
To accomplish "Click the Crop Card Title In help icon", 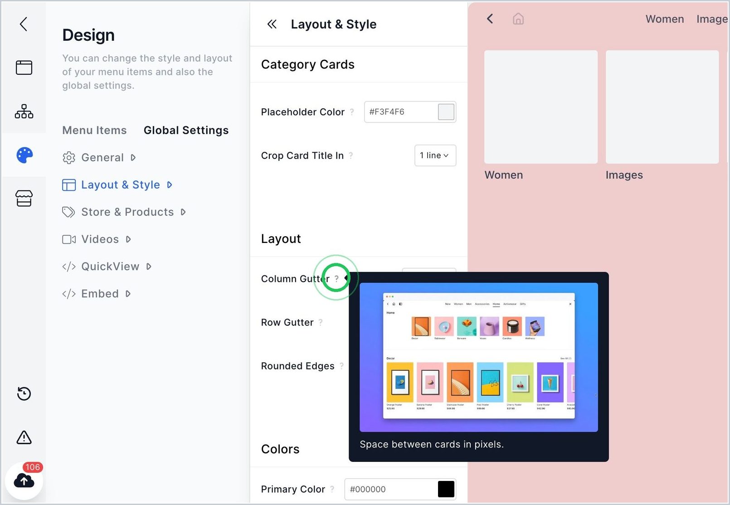I will 351,155.
